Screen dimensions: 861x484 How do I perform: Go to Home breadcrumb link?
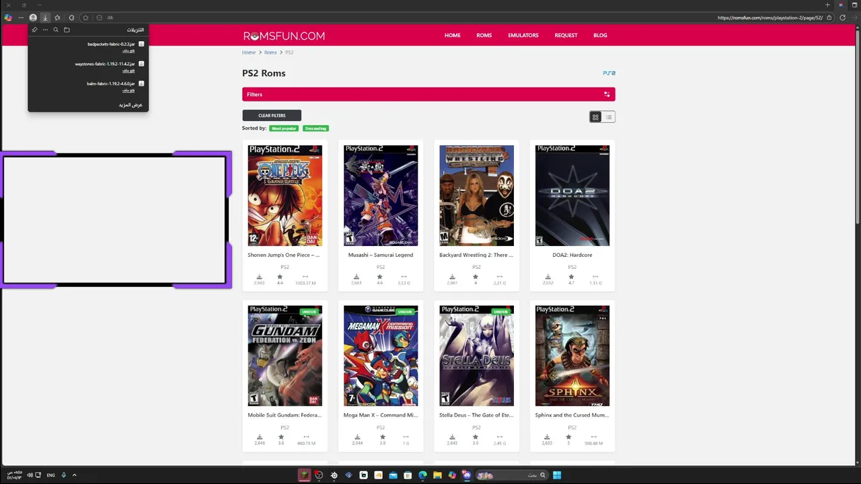point(249,52)
